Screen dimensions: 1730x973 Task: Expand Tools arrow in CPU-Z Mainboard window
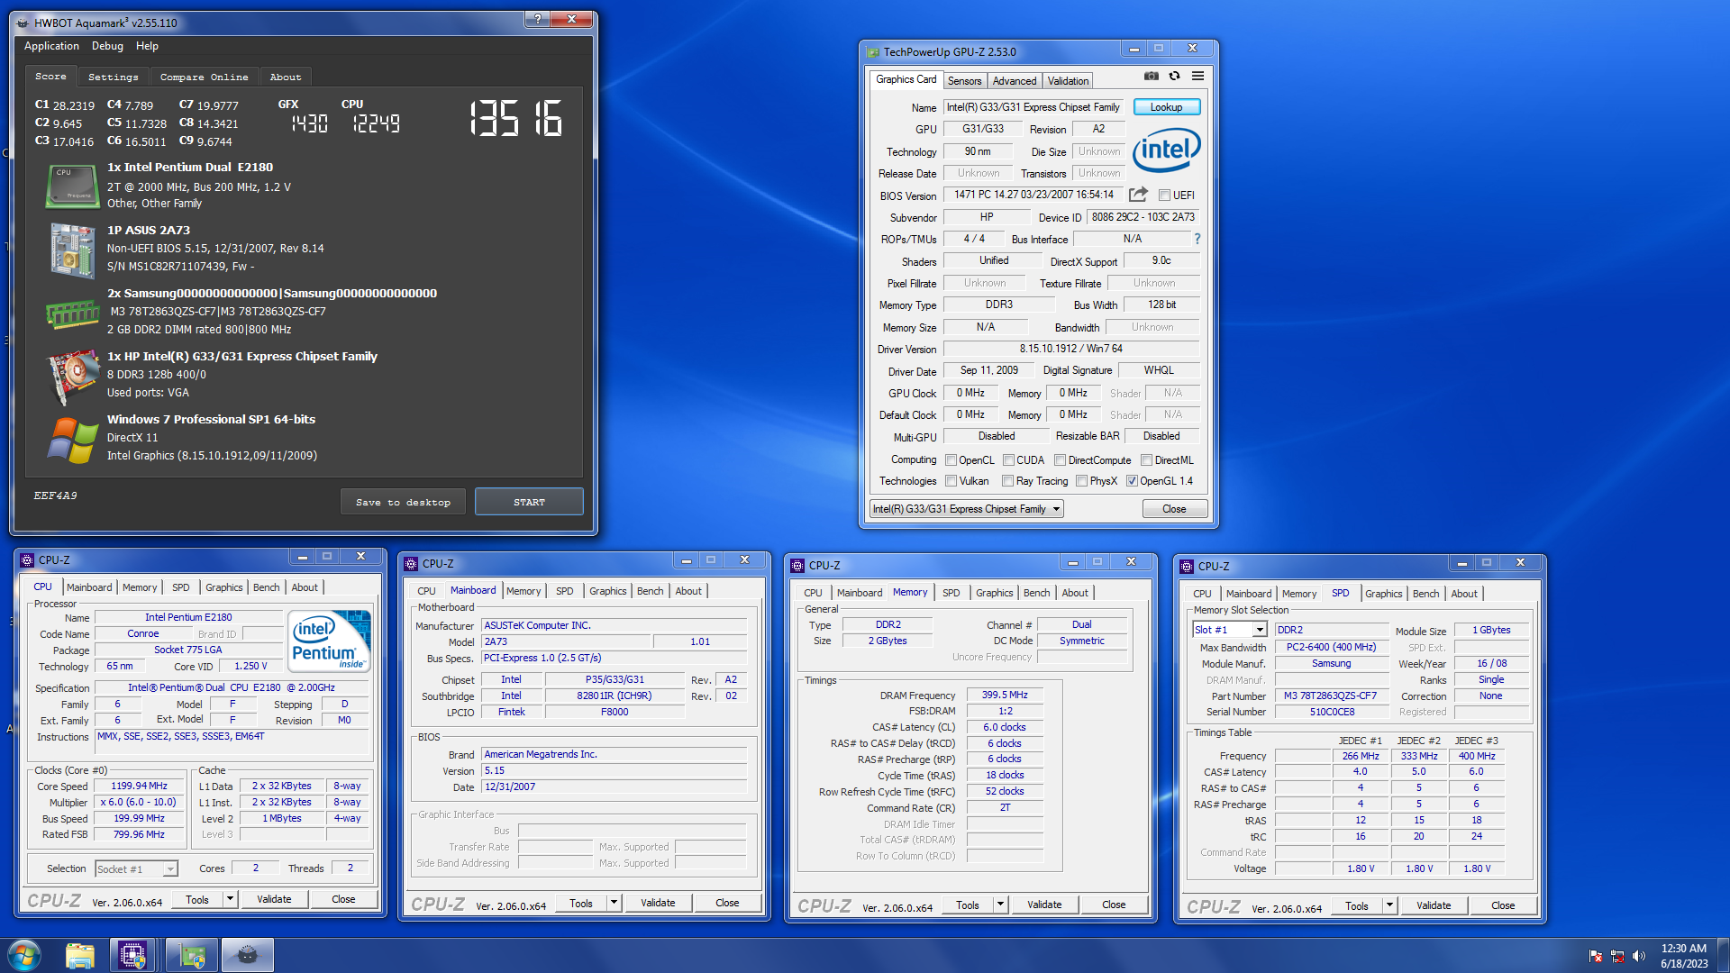(614, 903)
